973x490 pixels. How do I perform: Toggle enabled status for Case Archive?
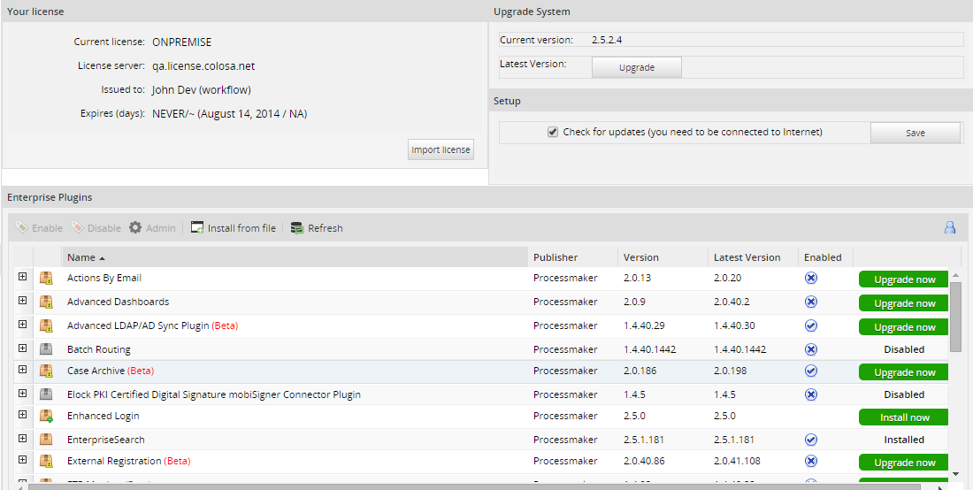(x=810, y=371)
